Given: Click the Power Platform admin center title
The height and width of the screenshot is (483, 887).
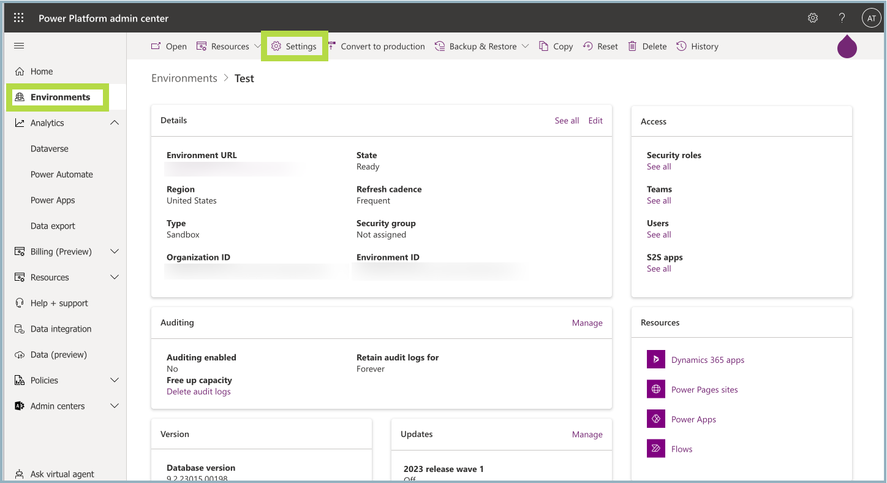Looking at the screenshot, I should [104, 18].
